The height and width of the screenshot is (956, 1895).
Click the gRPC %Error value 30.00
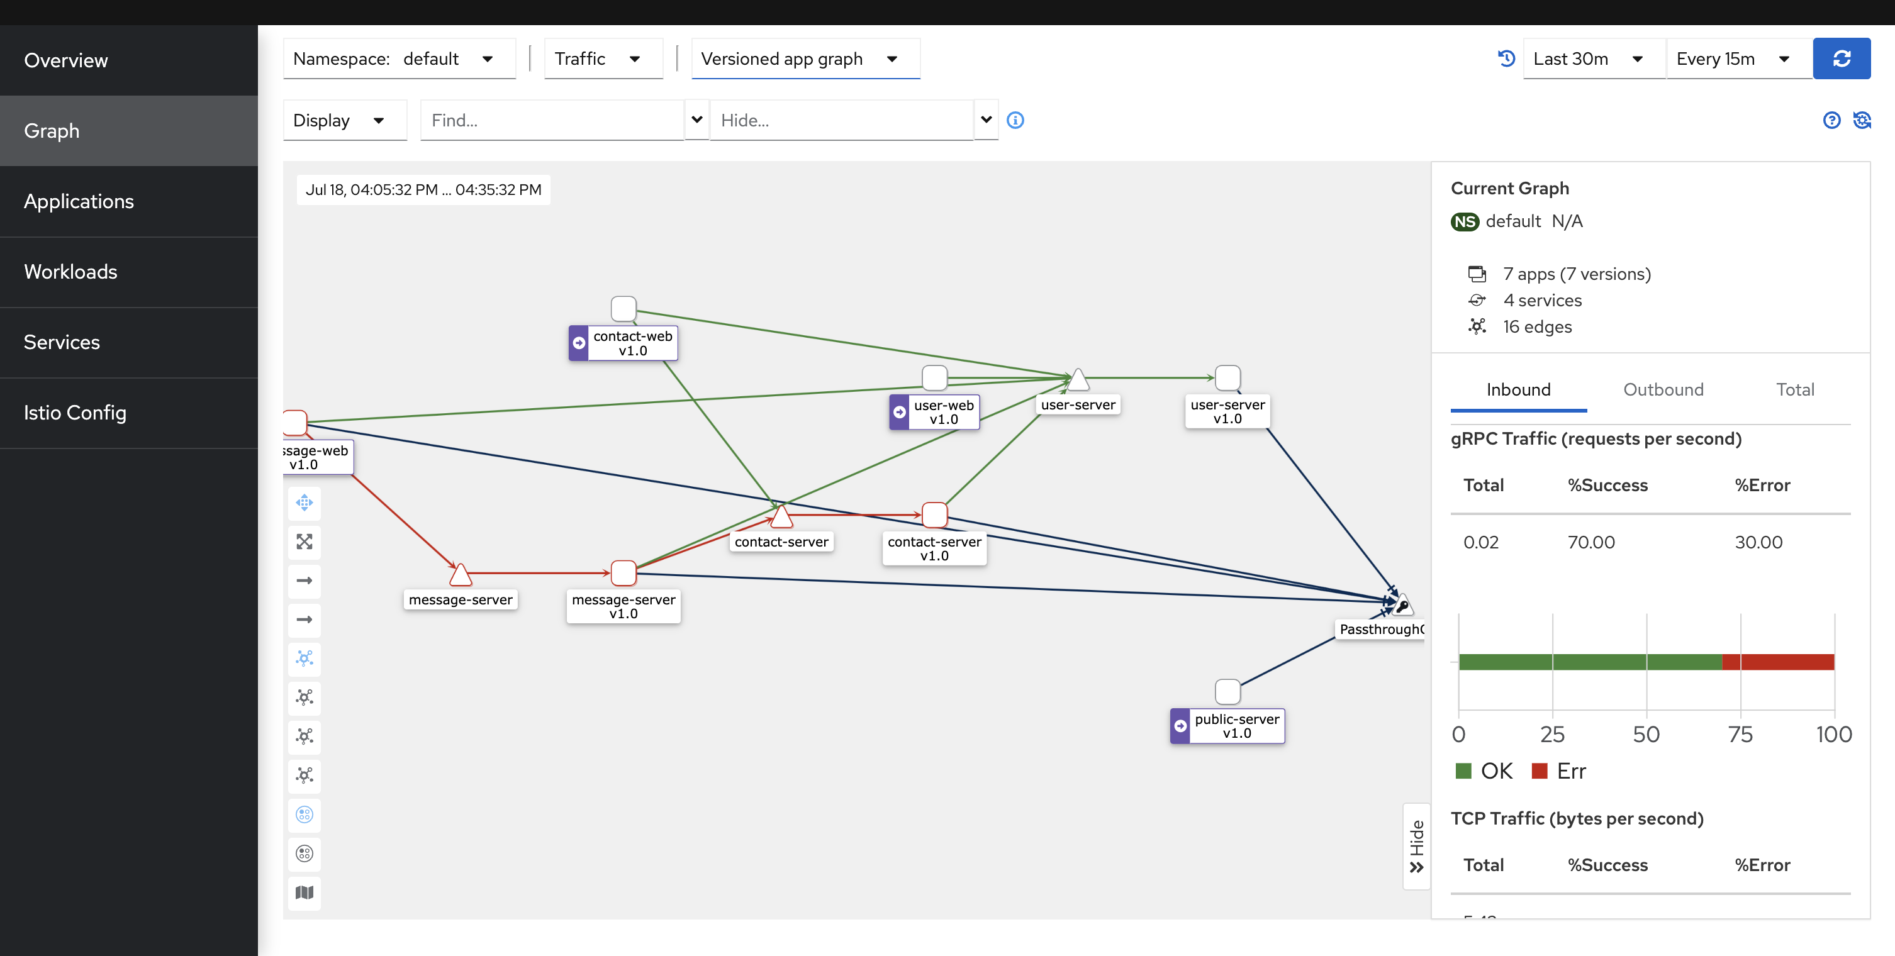[x=1758, y=543]
